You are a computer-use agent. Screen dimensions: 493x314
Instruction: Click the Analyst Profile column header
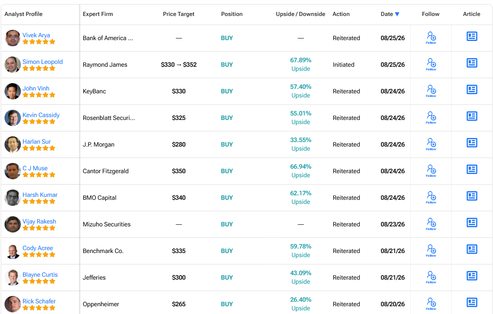(23, 14)
